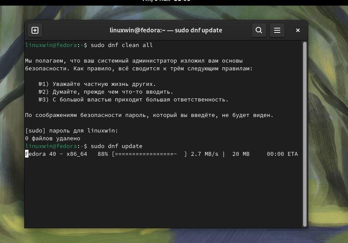Click the '[sudo] пароль для linuxwin:' line
Screen dimensions: 348x243
coord(72,131)
